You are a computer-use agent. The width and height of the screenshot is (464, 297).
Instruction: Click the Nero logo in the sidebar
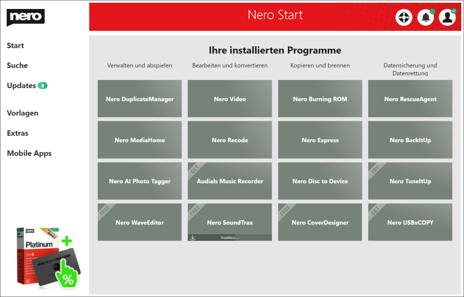click(25, 17)
